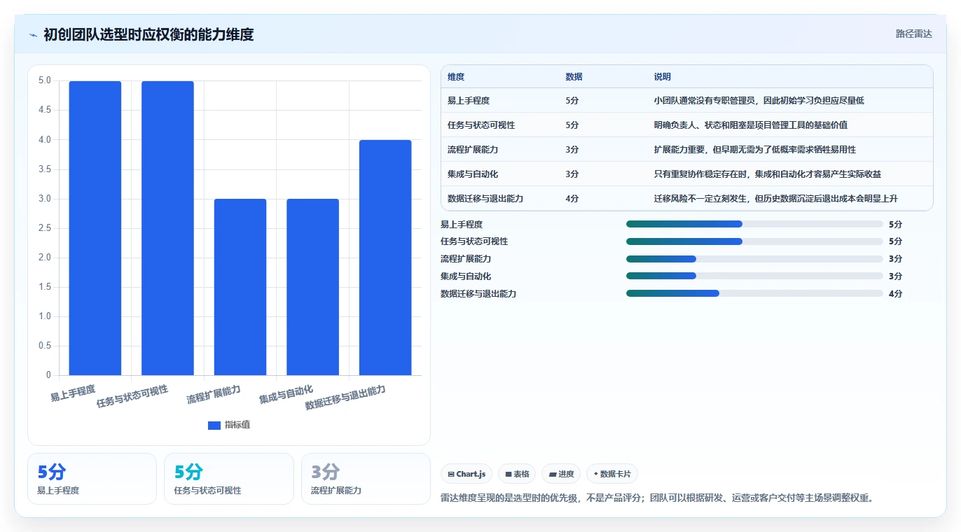Viewport: 961px width, 532px height.
Task: Click the 数据 column header
Action: tap(574, 77)
